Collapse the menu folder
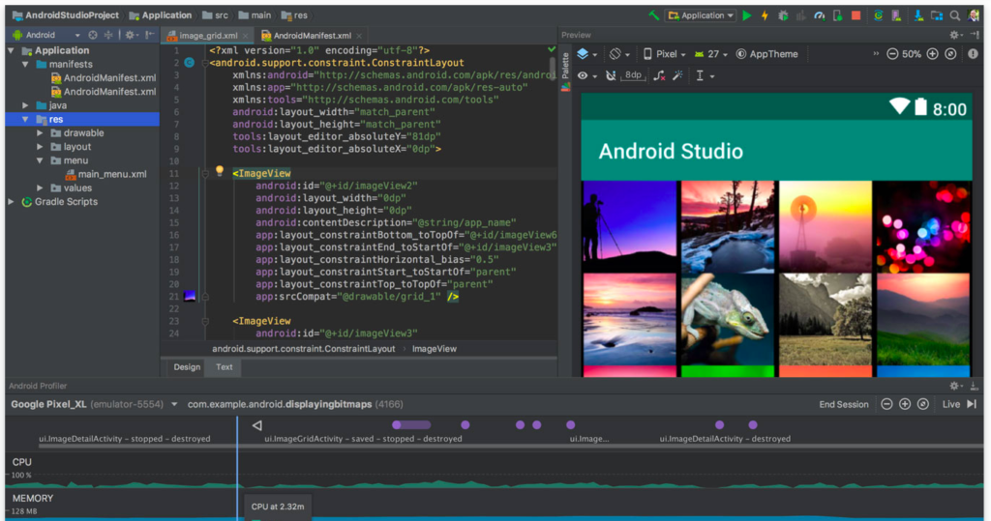The width and height of the screenshot is (991, 521). [x=40, y=160]
